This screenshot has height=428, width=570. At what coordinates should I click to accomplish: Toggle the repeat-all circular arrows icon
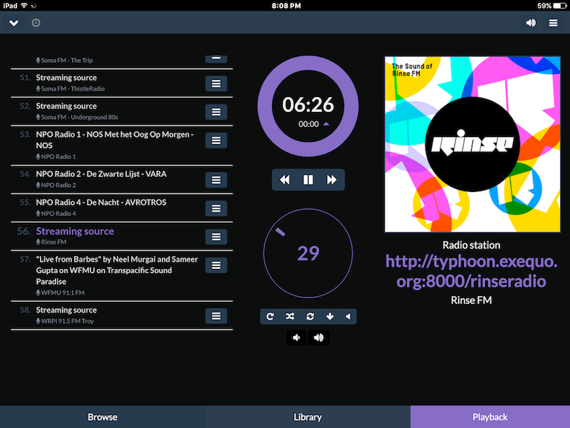click(310, 316)
